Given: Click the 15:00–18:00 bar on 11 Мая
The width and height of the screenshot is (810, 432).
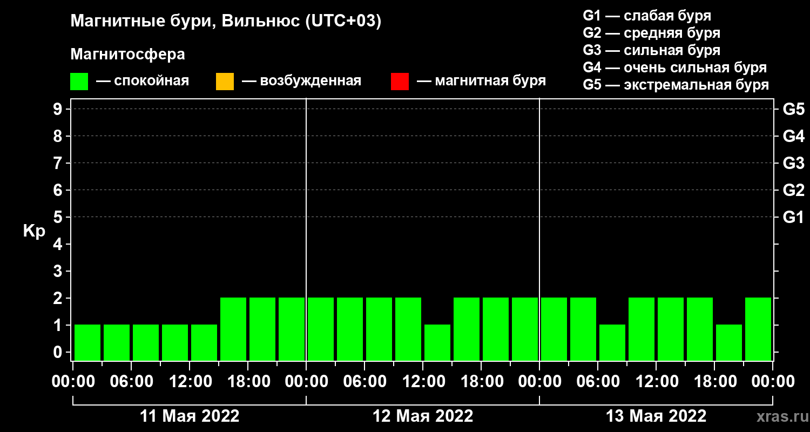Looking at the screenshot, I should [233, 329].
